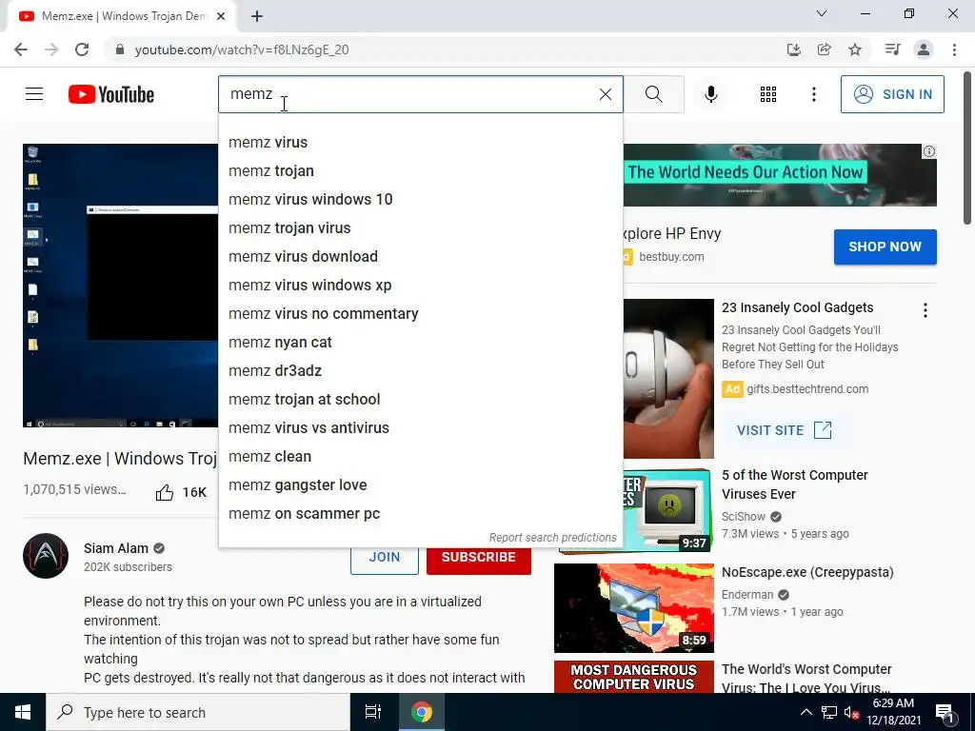This screenshot has height=731, width=975.
Task: Pick suggestion "memz clean"
Action: [x=420, y=457]
